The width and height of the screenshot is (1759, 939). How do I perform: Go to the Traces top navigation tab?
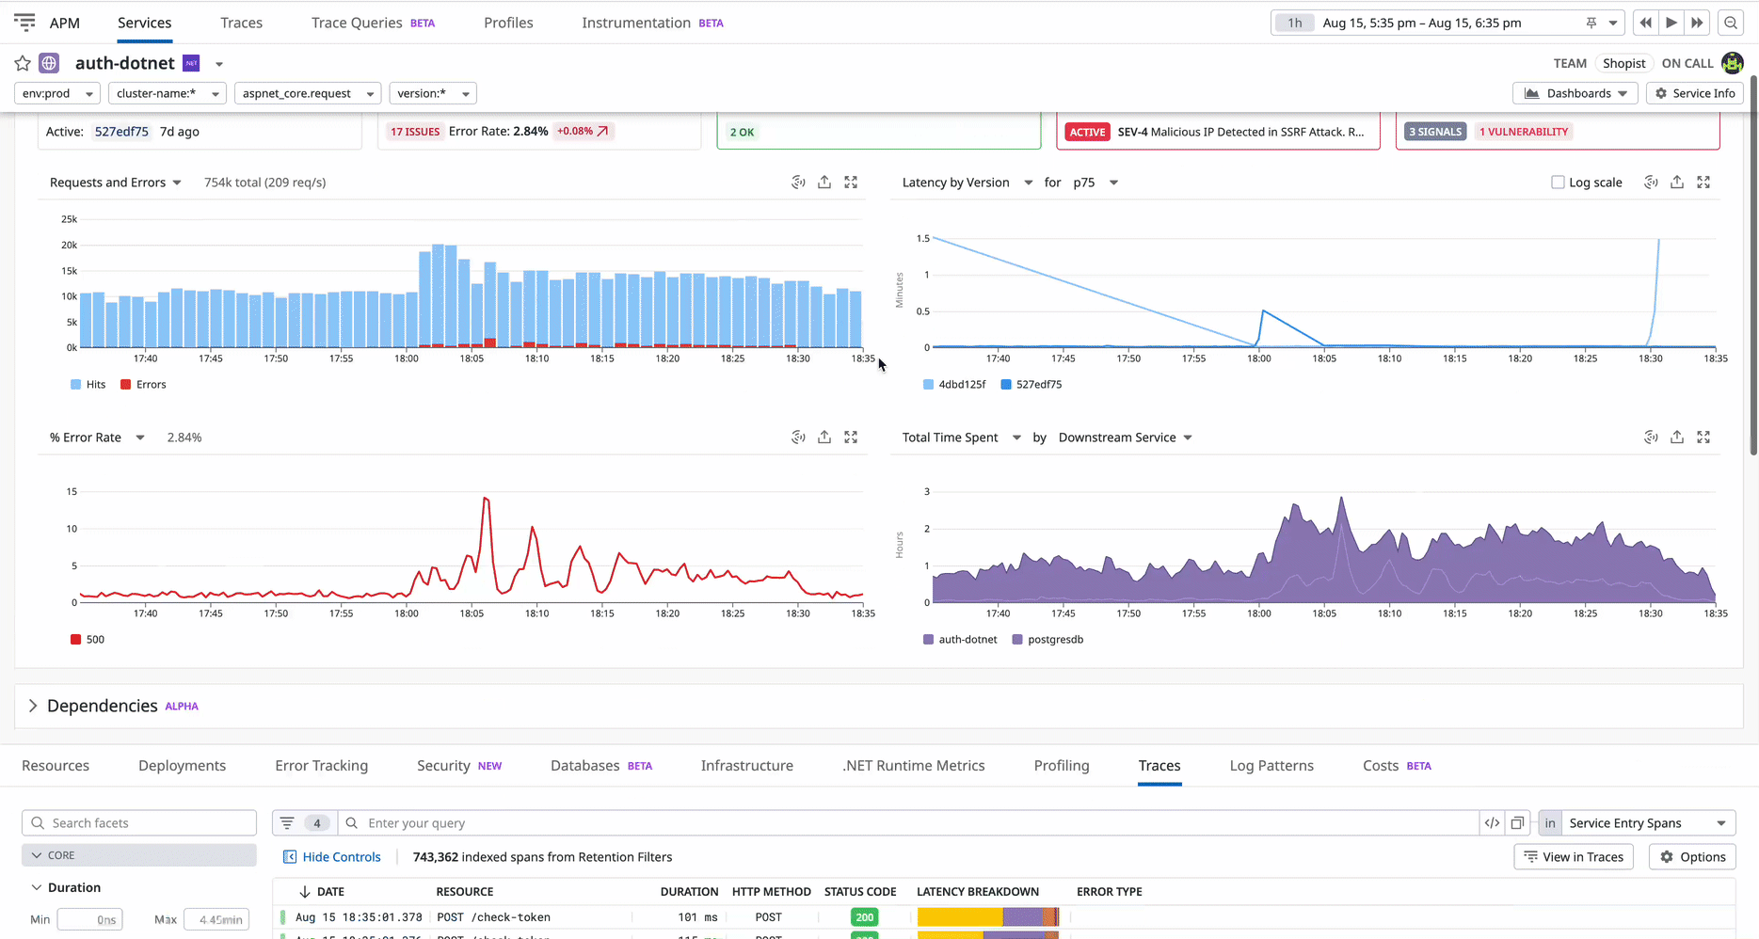242,23
